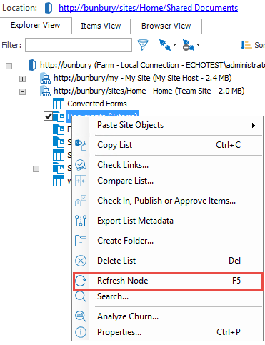Switch to the Items View tab
Image resolution: width=265 pixels, height=345 pixels.
click(101, 26)
